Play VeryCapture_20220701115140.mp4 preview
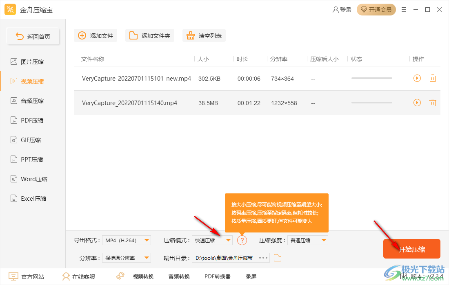 click(x=417, y=103)
